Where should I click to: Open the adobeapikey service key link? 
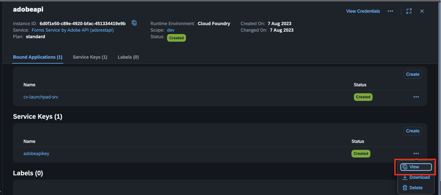tap(36, 153)
